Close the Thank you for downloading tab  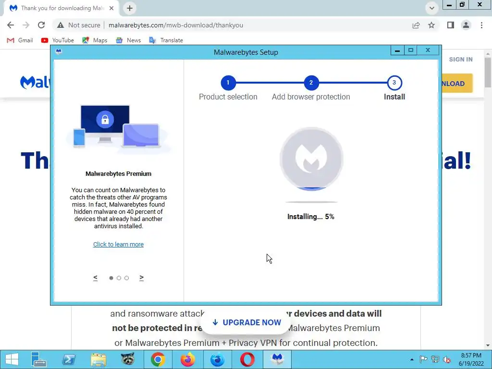(x=111, y=8)
